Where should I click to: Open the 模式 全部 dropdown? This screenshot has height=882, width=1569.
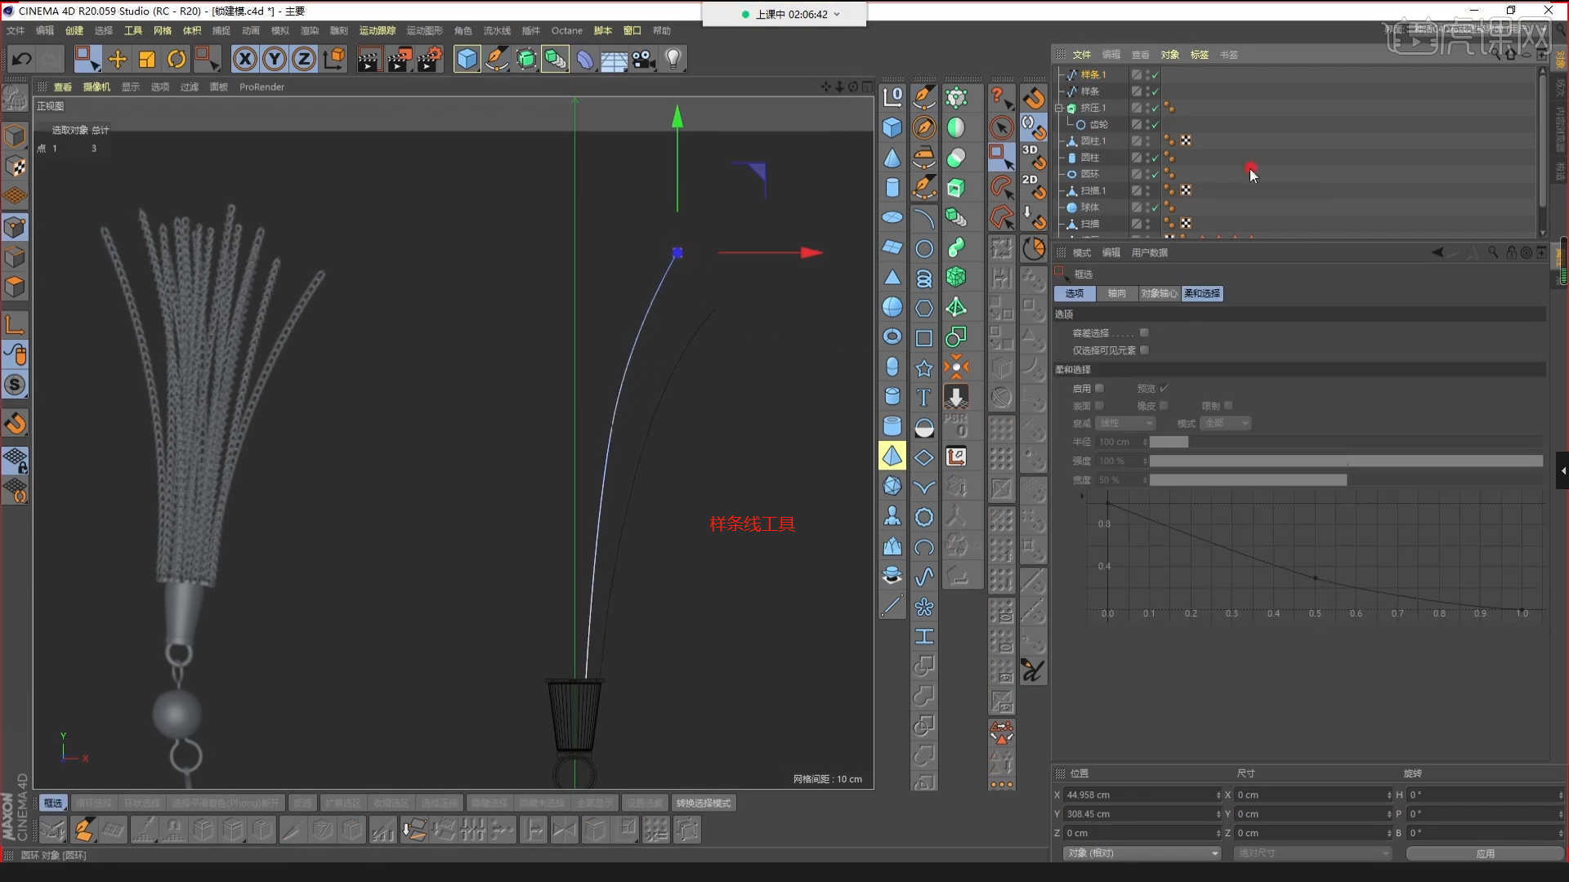pyautogui.click(x=1227, y=423)
